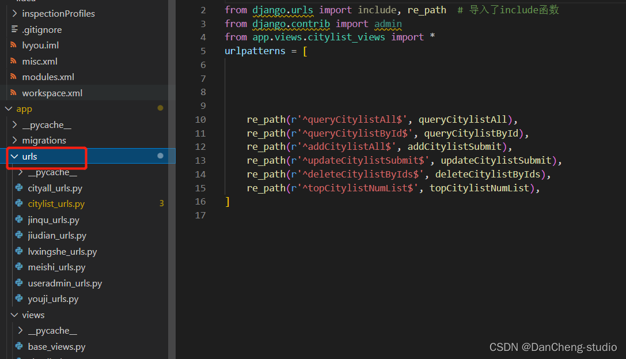This screenshot has width=626, height=359.
Task: Open jiudian_urls.py from the explorer
Action: [57, 236]
